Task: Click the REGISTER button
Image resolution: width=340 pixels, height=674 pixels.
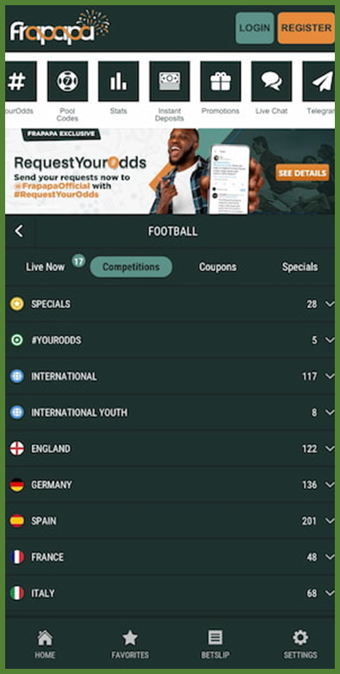Action: tap(306, 28)
